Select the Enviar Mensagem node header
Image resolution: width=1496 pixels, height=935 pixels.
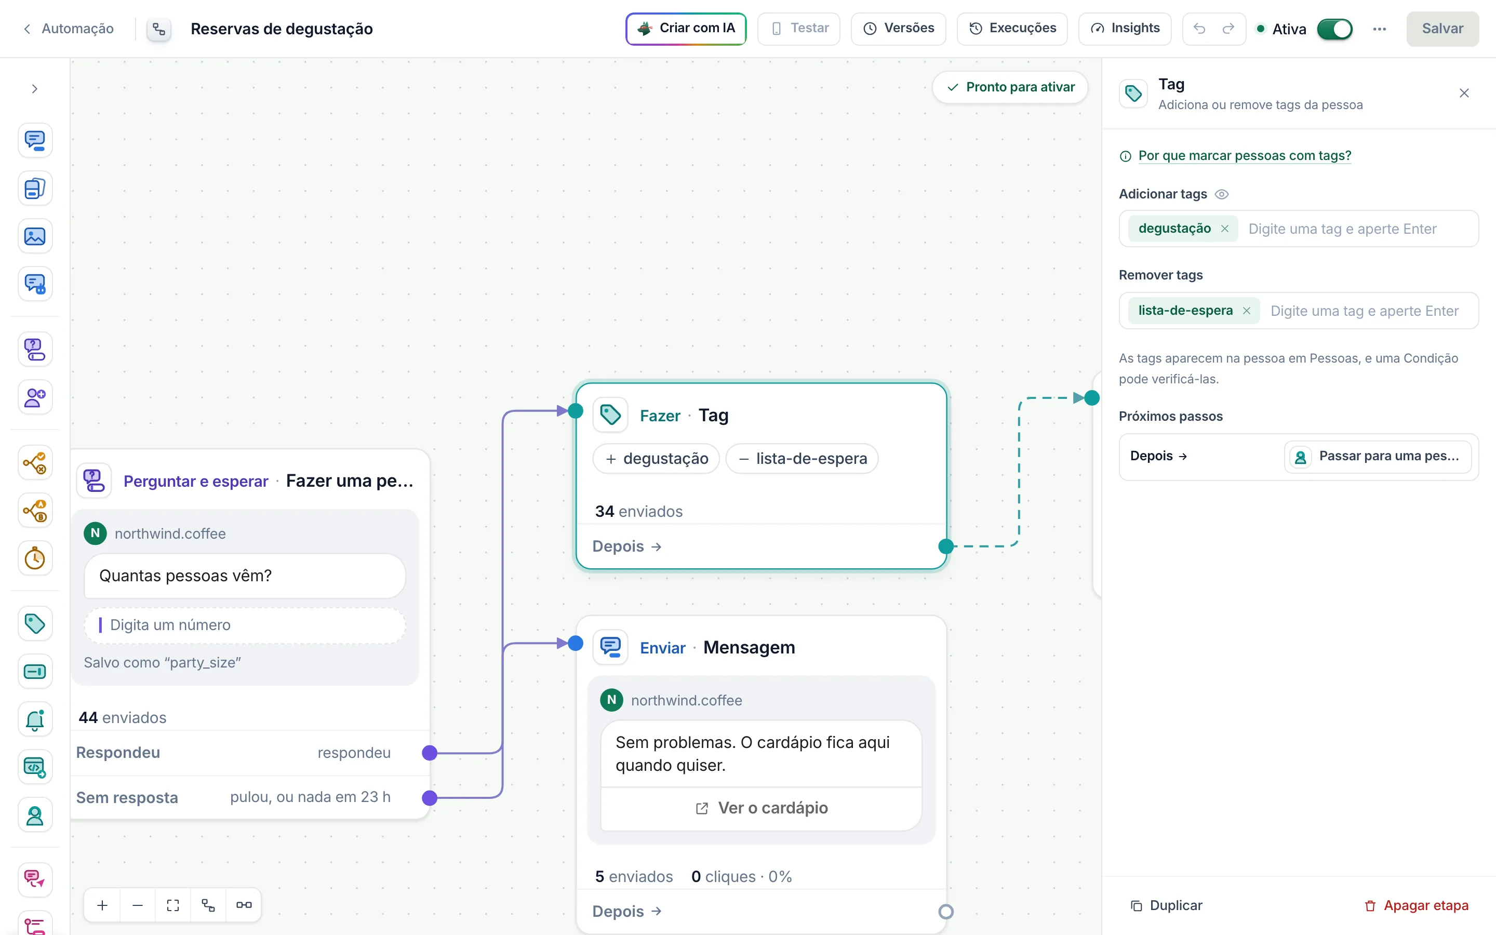pos(761,647)
